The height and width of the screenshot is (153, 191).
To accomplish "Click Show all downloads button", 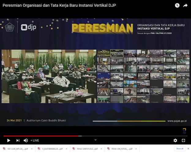I will pos(180,149).
